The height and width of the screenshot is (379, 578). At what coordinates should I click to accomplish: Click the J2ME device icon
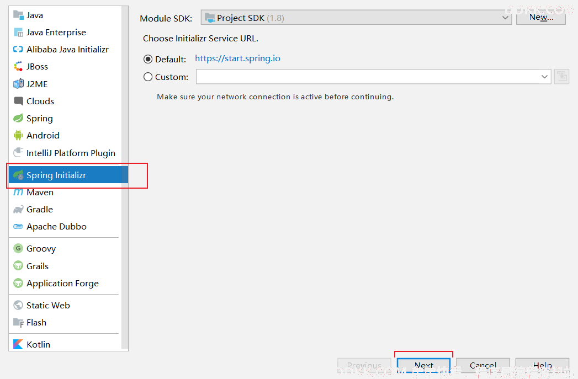pyautogui.click(x=18, y=84)
